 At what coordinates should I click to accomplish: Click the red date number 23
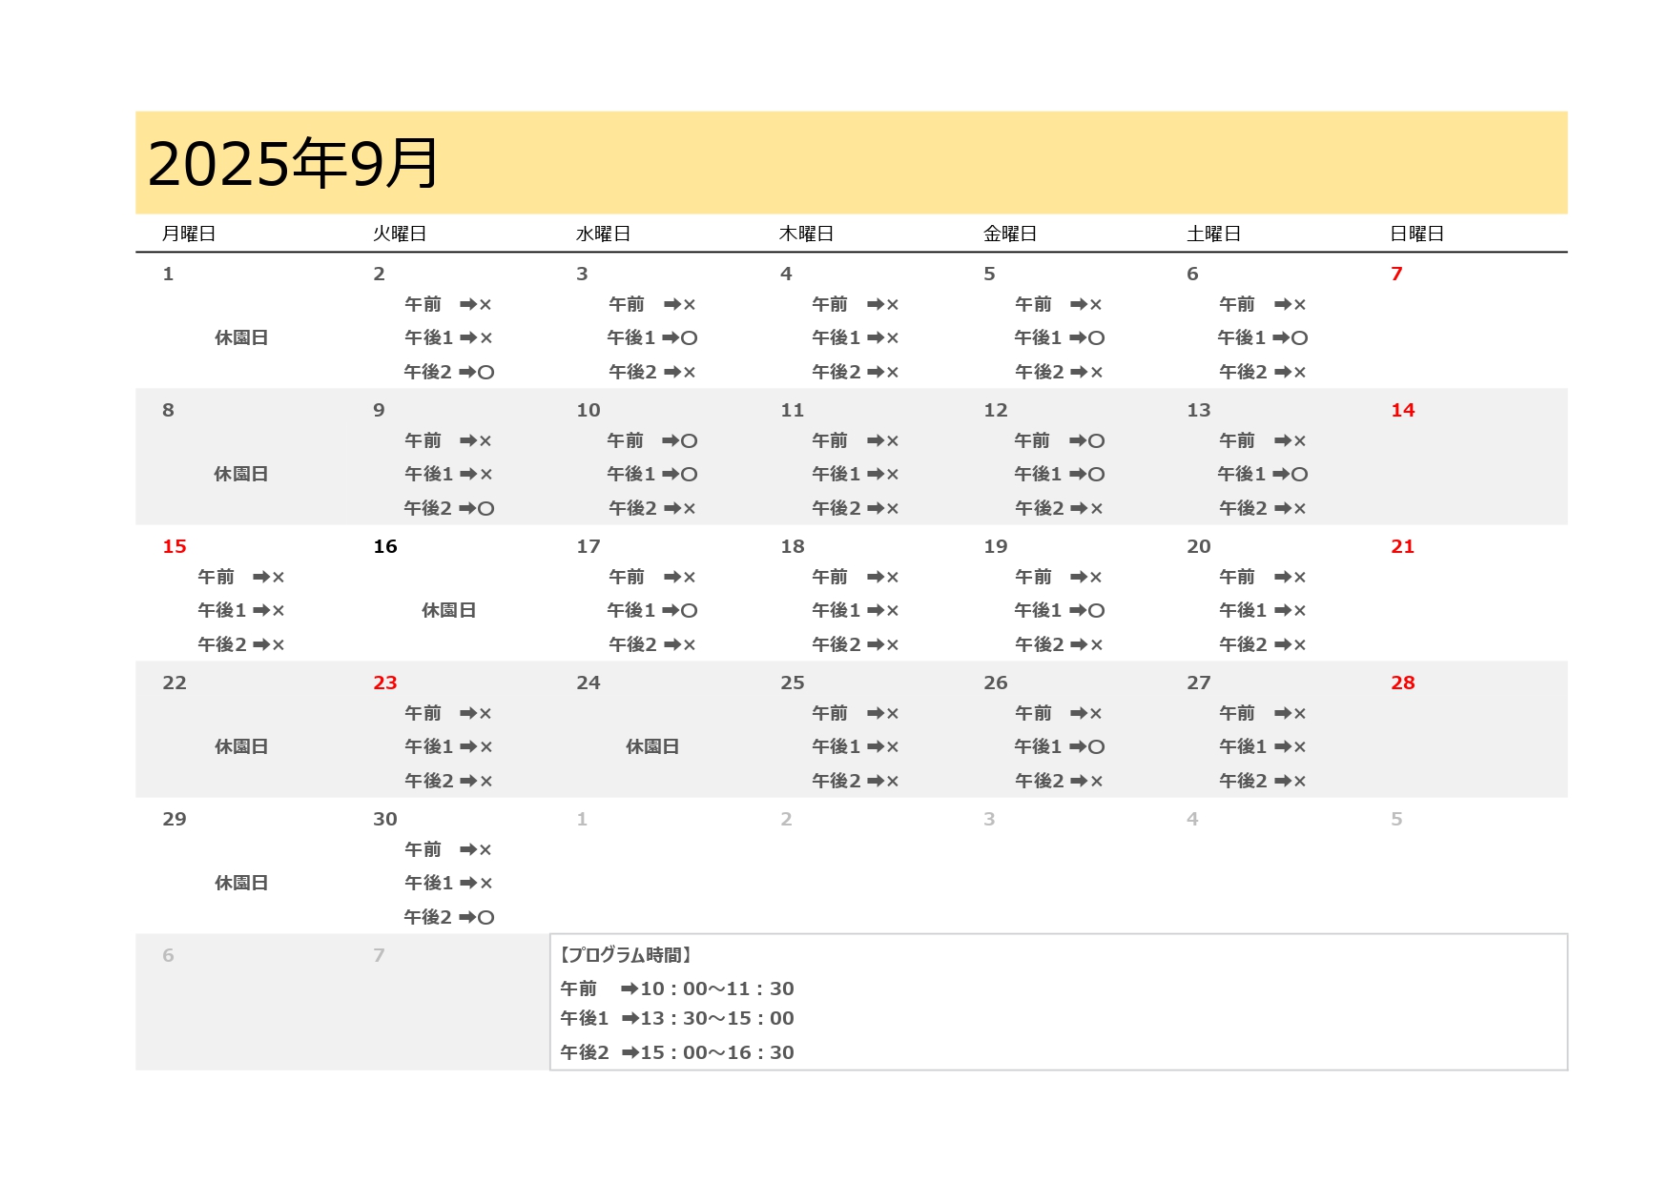click(385, 683)
